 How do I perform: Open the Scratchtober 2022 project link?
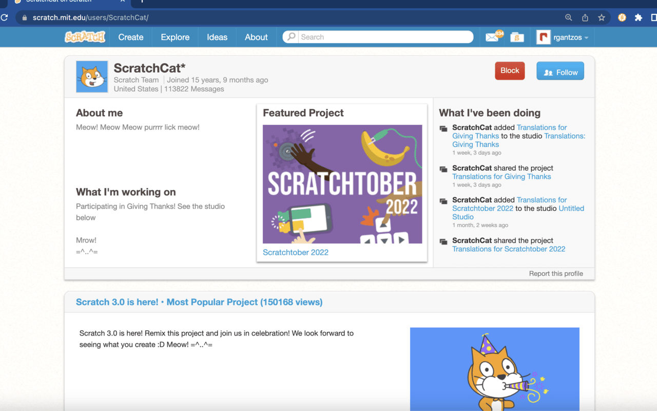point(295,252)
